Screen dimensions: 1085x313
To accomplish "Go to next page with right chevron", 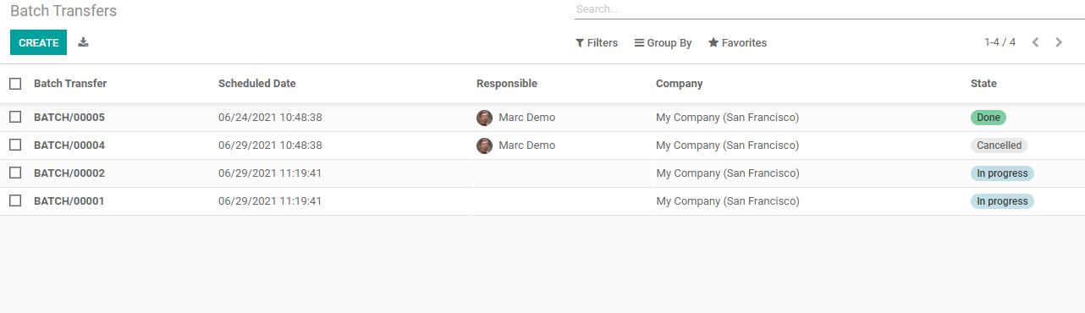I will pyautogui.click(x=1059, y=42).
